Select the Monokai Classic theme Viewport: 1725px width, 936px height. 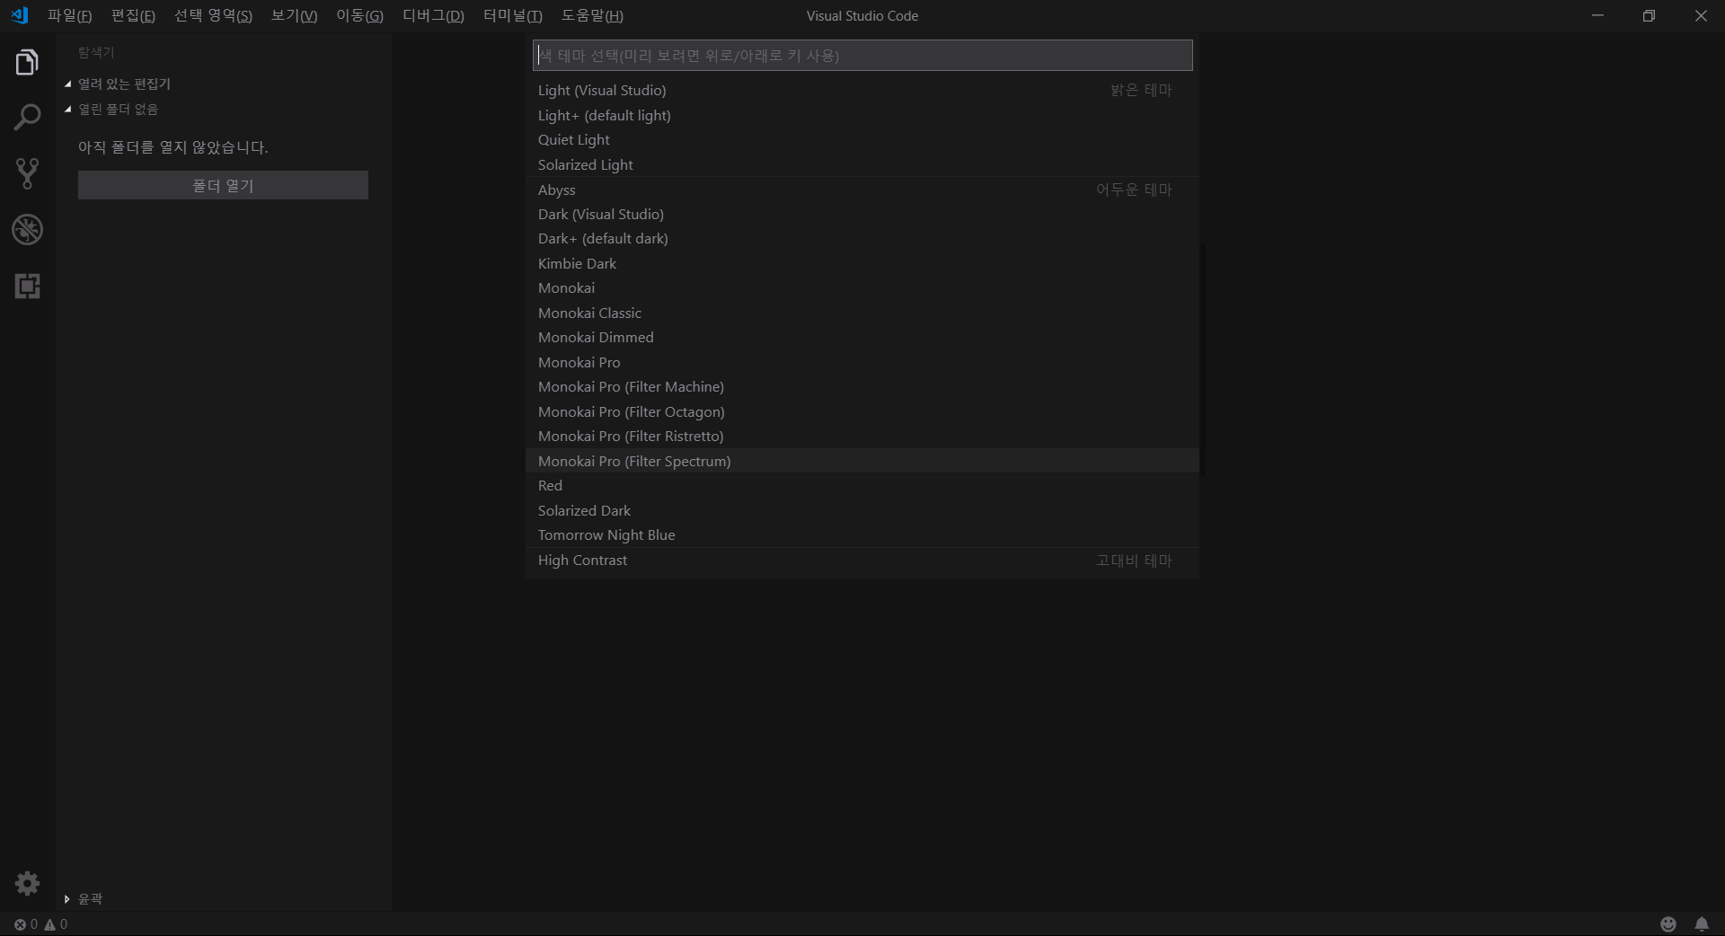point(862,313)
